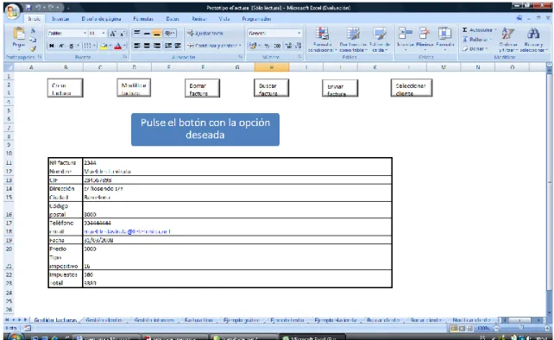554x340 pixels.
Task: Expand the General number format dropdown
Action: point(299,33)
